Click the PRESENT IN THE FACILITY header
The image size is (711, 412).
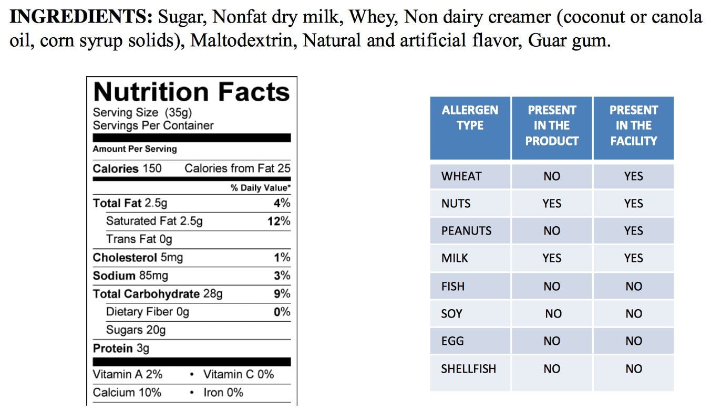click(x=633, y=125)
